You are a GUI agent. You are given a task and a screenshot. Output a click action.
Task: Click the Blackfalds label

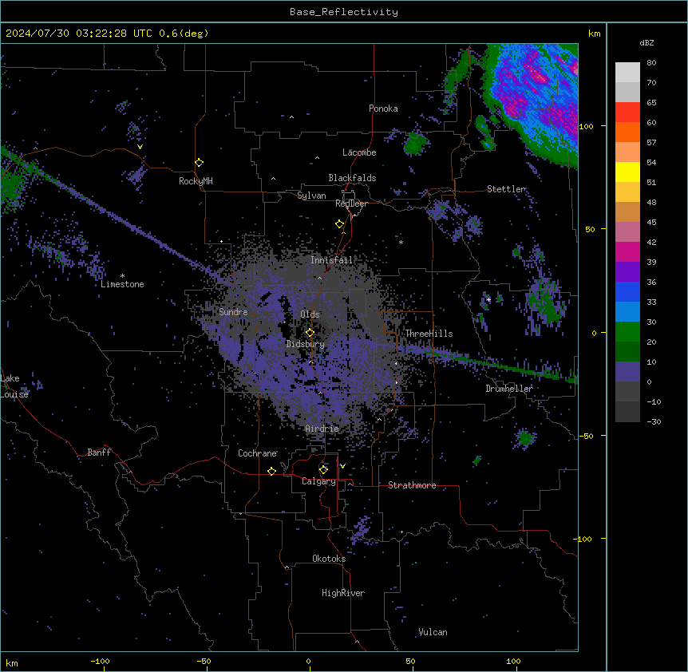(x=352, y=178)
